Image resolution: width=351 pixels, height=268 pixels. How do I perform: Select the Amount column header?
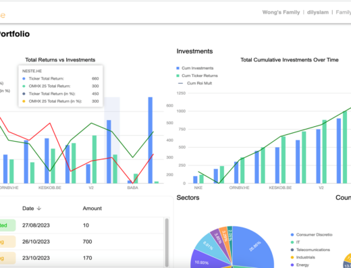(92, 209)
